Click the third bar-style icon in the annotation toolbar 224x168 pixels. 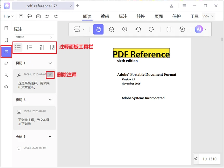(x=41, y=47)
